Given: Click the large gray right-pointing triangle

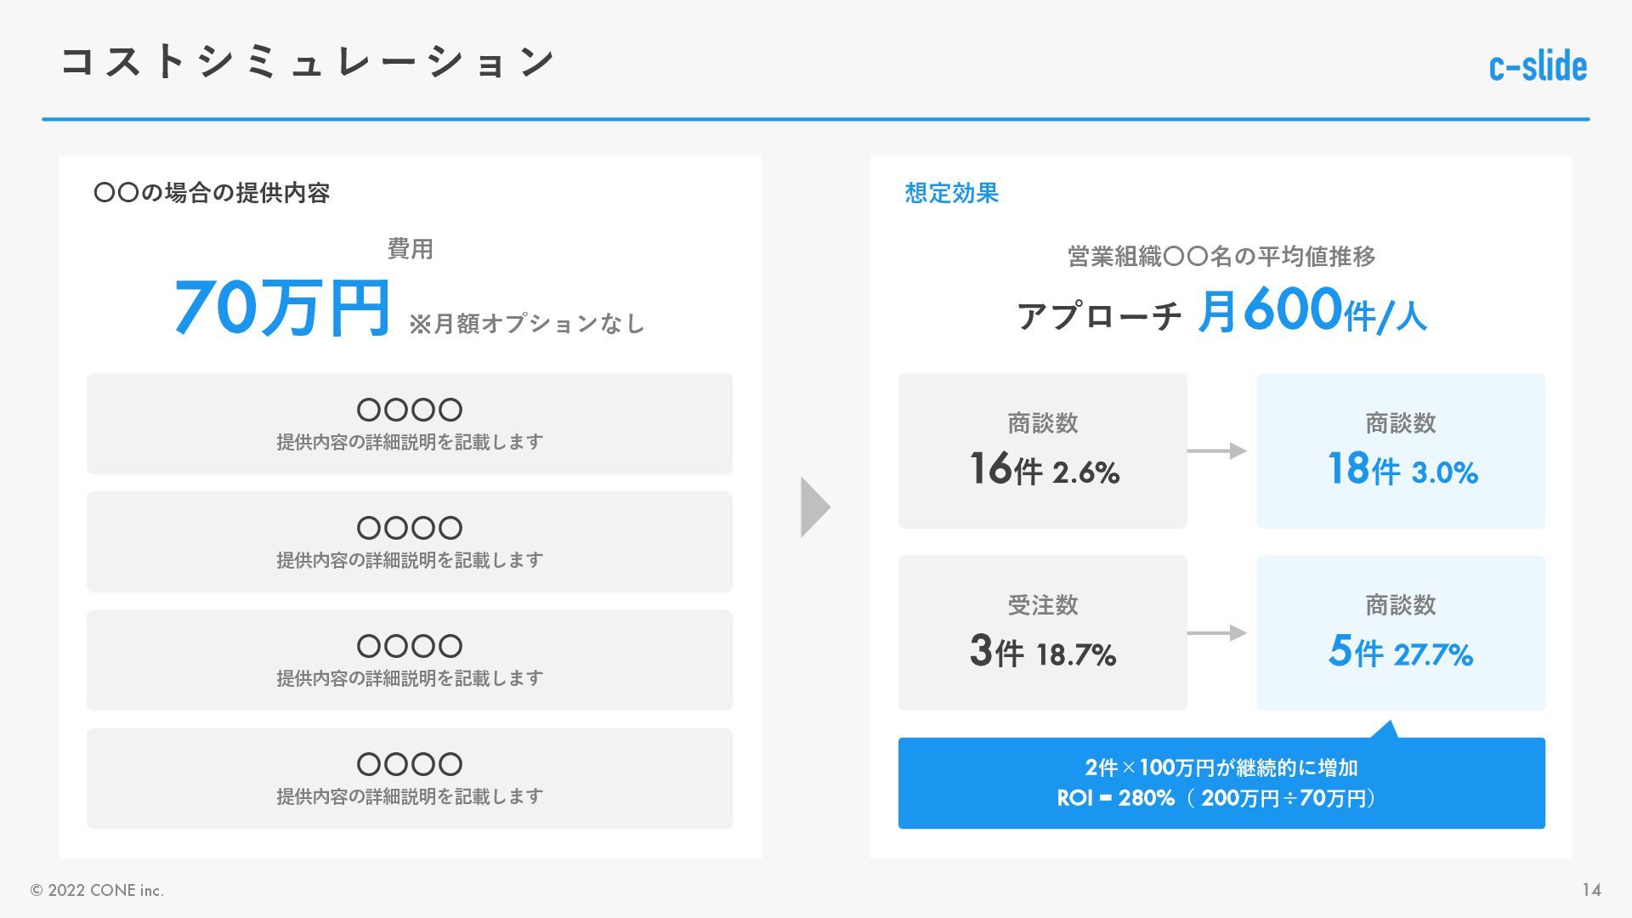Looking at the screenshot, I should (x=813, y=507).
